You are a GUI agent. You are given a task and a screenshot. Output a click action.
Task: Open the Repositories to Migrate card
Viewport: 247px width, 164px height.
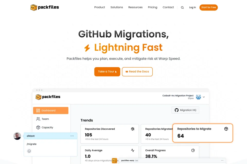202,133
